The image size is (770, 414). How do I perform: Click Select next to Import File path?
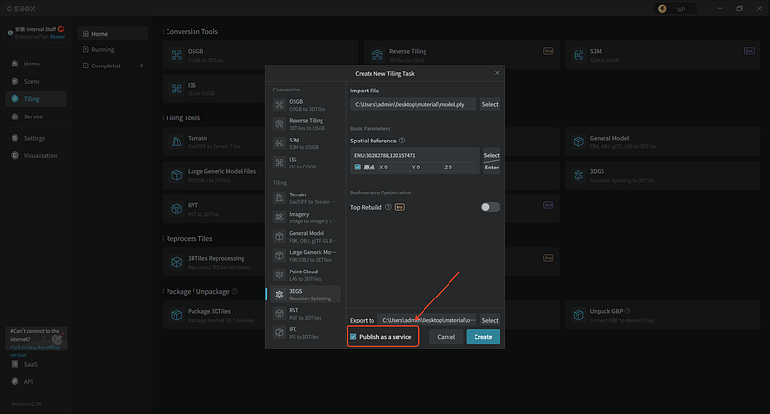(x=490, y=104)
